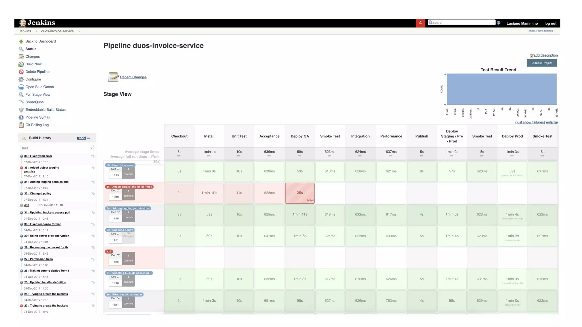Click the Build Now clock icon
The image size is (582, 327).
[x=21, y=64]
